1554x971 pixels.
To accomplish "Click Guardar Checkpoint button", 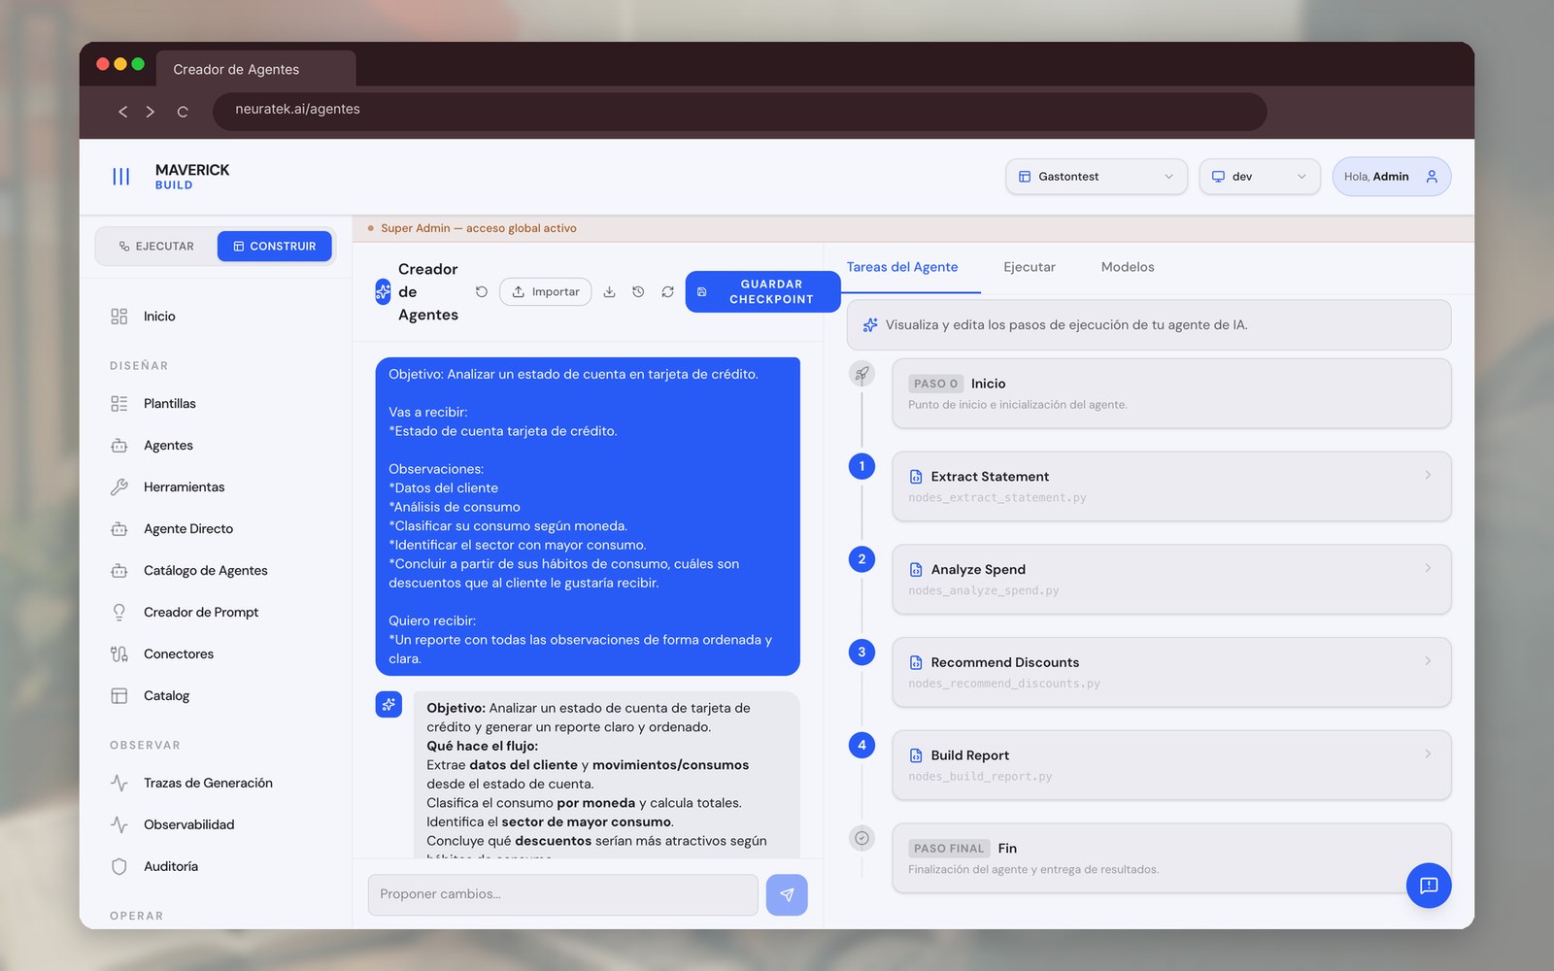I will point(762,292).
